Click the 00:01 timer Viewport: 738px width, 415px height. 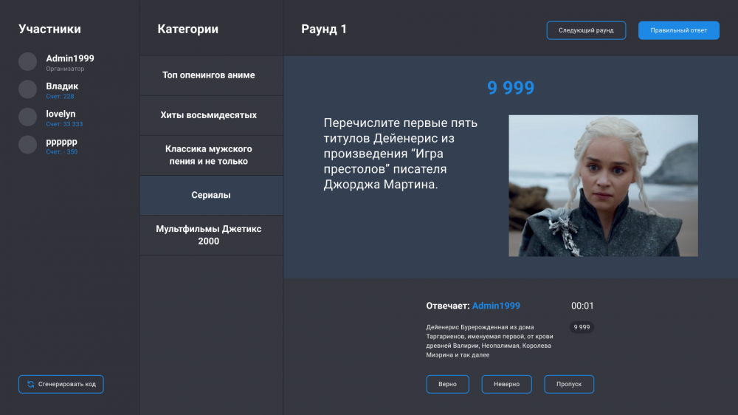pos(582,306)
